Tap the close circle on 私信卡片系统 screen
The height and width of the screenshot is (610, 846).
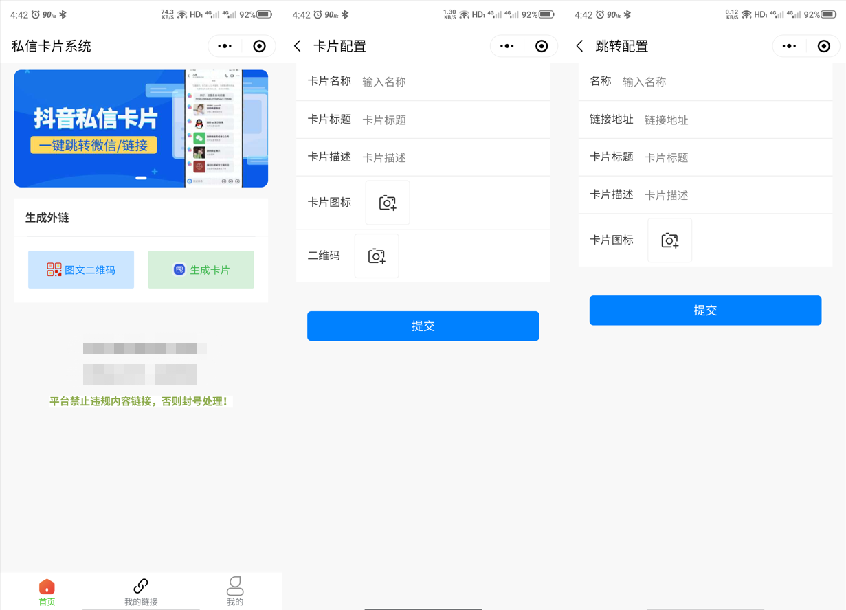coord(259,46)
